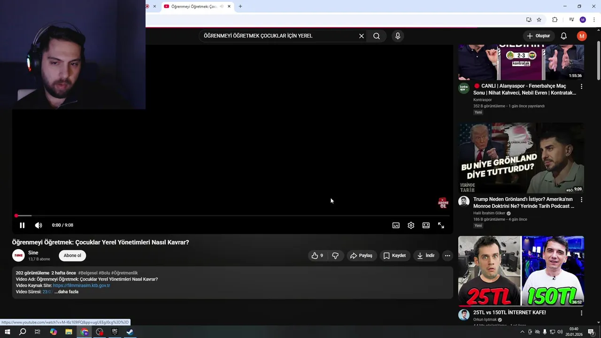
Task: Click the #Öğretmenlik hashtag
Action: pos(124,273)
